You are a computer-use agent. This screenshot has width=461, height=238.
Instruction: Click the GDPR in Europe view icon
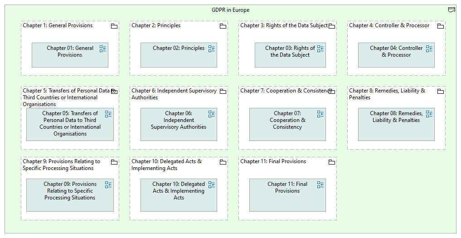tap(451, 10)
